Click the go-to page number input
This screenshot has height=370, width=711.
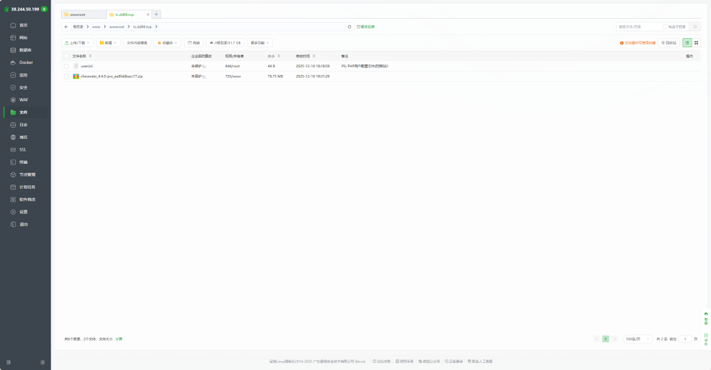pos(685,339)
